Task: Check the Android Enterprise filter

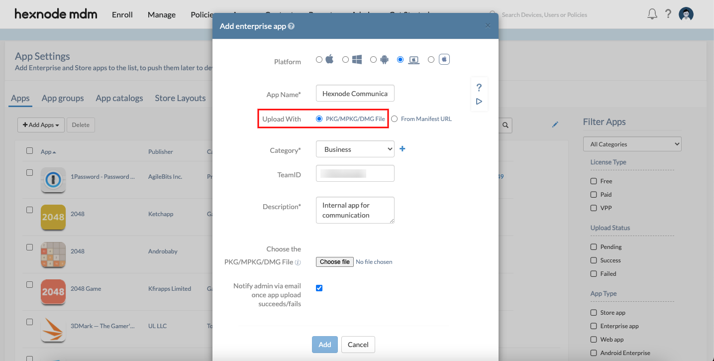Action: (x=594, y=353)
